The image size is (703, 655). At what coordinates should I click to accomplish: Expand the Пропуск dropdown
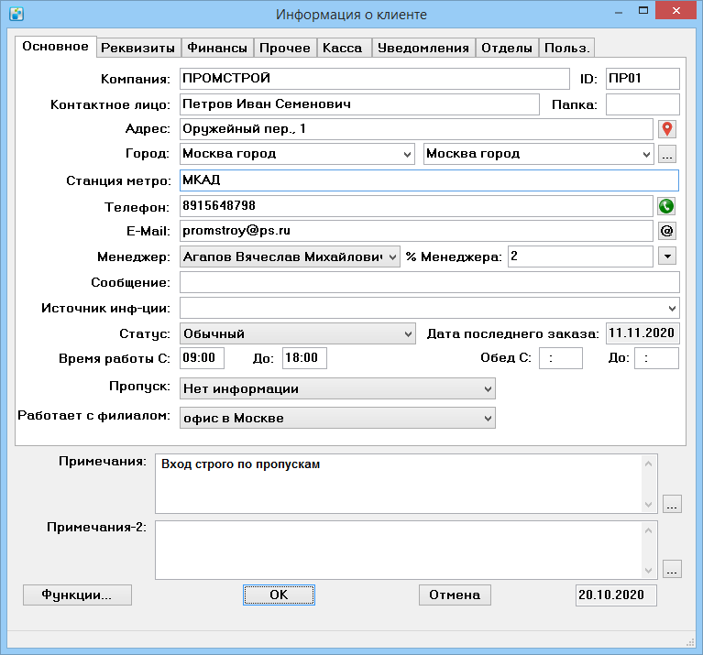337,389
